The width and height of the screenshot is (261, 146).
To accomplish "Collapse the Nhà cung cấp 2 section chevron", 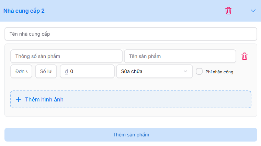I will tap(253, 11).
